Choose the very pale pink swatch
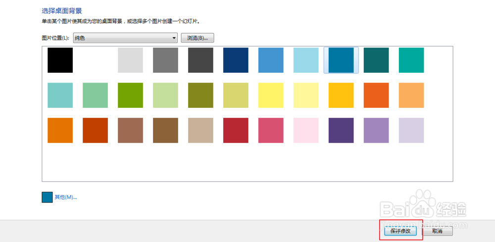Image resolution: width=495 pixels, height=242 pixels. (x=306, y=130)
